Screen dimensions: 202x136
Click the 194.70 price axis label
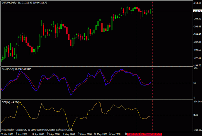click(x=197, y=65)
